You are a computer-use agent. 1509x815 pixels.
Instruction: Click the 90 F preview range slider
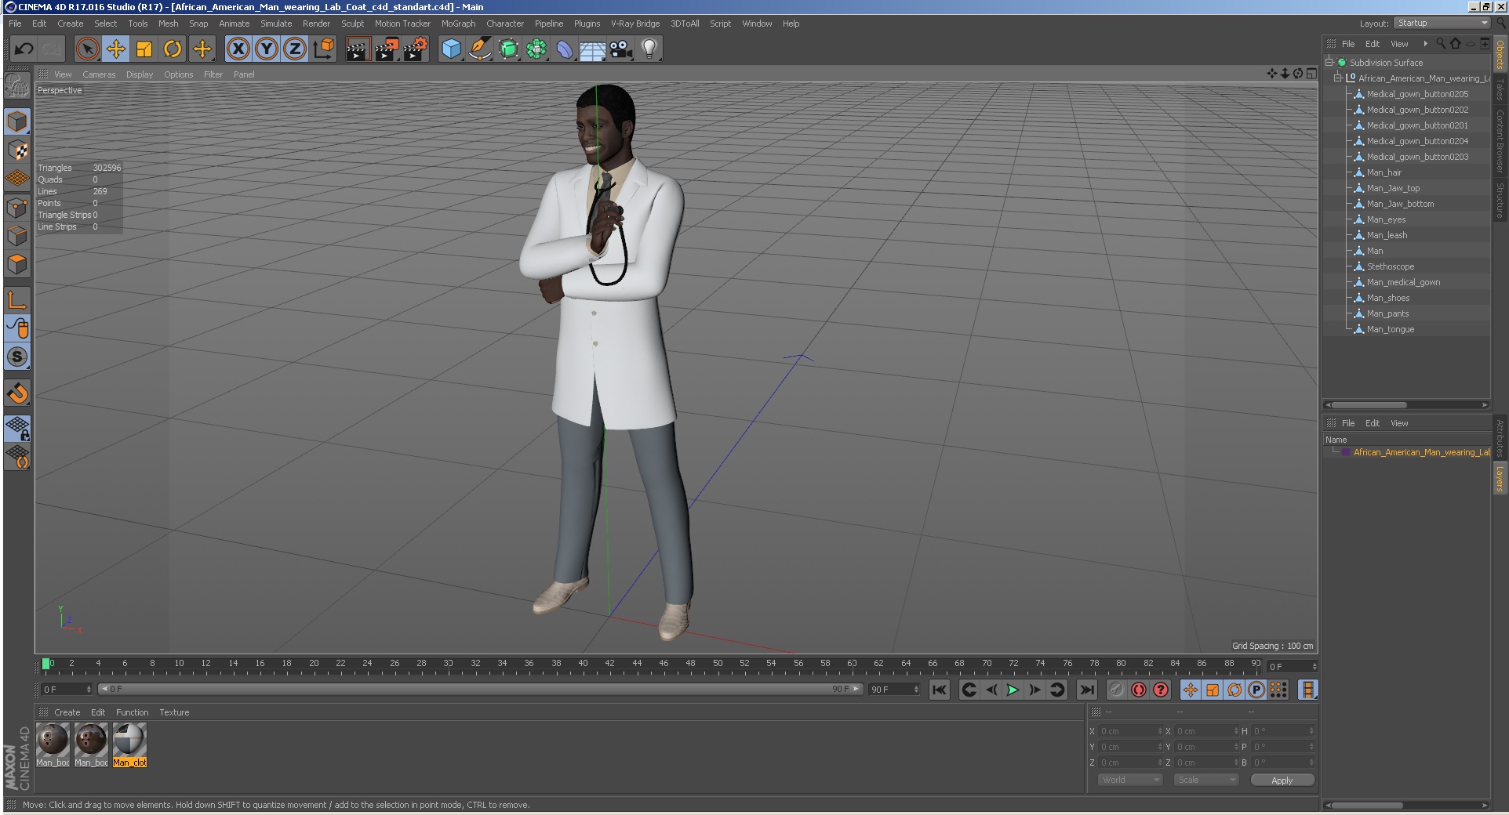tap(481, 689)
